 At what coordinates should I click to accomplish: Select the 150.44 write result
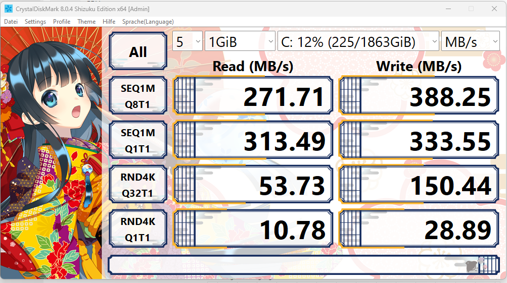[x=419, y=184]
